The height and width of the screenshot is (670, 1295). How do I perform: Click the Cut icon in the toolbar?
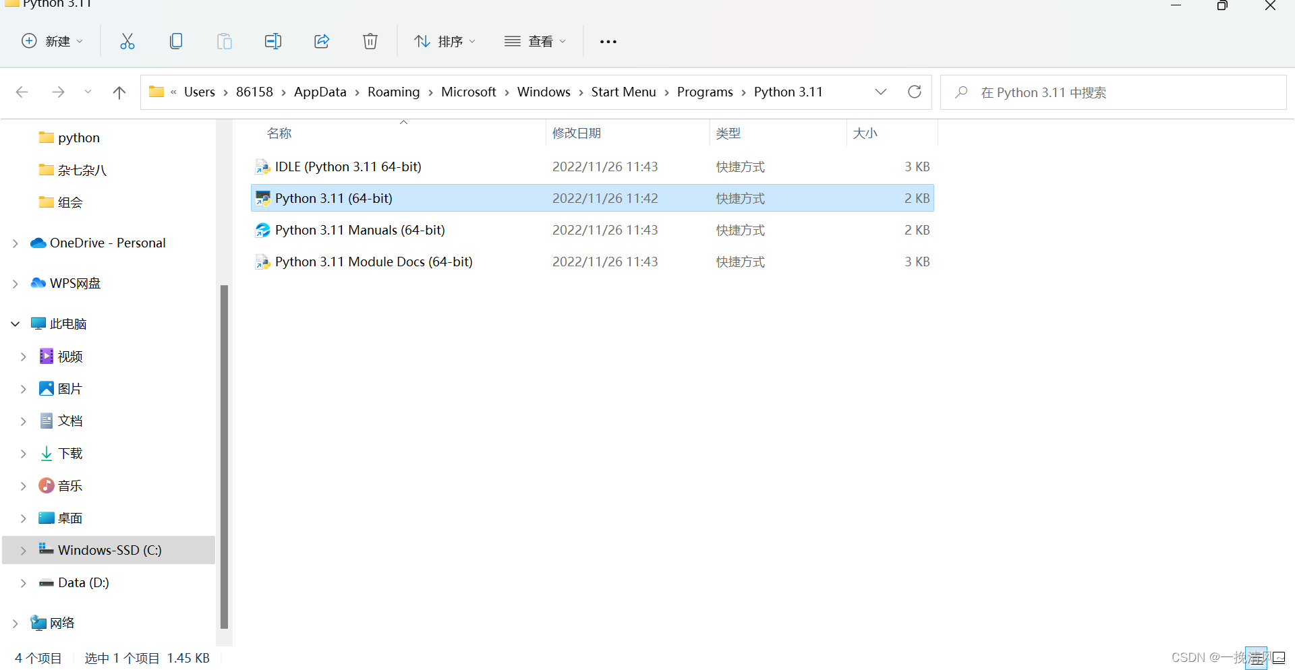coord(127,41)
